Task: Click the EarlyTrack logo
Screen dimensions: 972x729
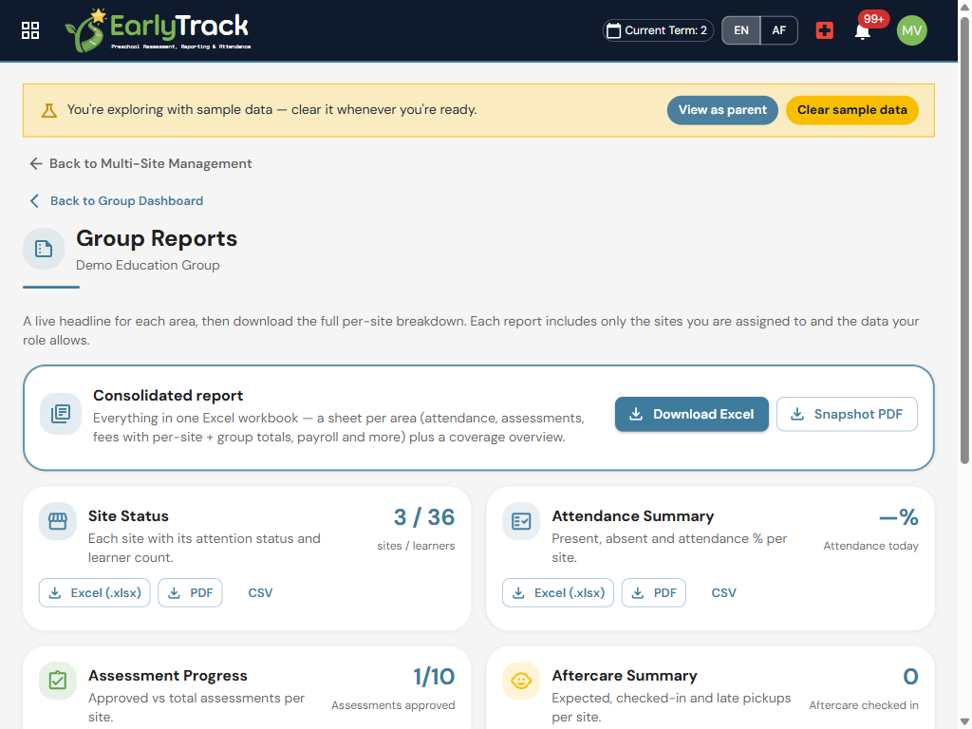Action: pyautogui.click(x=159, y=29)
